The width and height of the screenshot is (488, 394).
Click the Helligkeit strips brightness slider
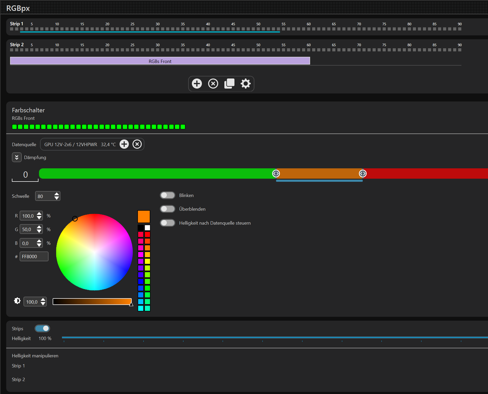(275, 337)
